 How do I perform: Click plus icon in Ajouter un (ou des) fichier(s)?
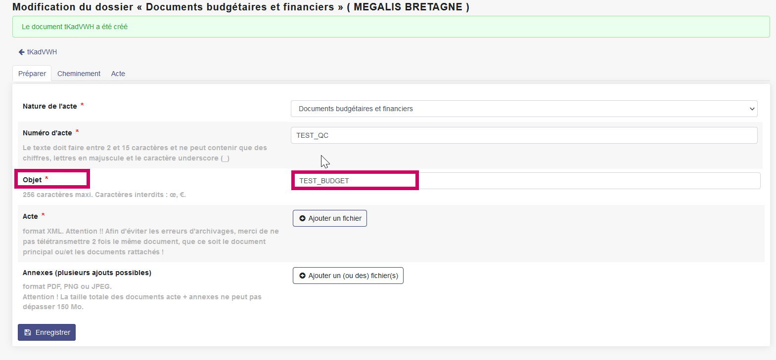tap(303, 276)
